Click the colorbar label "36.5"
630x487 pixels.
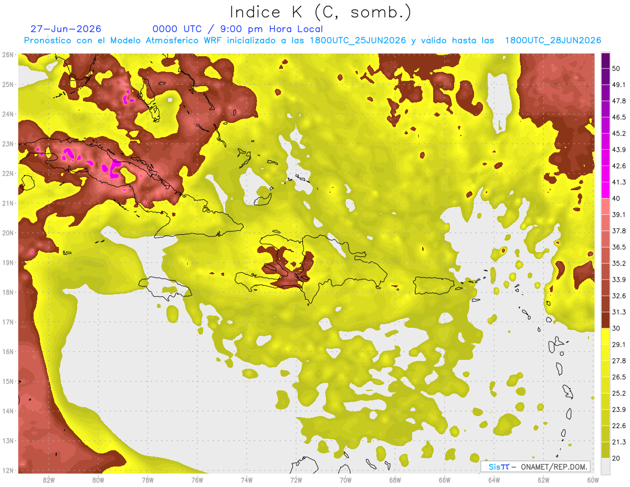click(619, 247)
